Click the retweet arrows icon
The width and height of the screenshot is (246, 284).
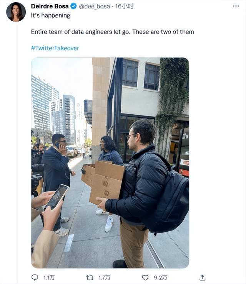90,277
